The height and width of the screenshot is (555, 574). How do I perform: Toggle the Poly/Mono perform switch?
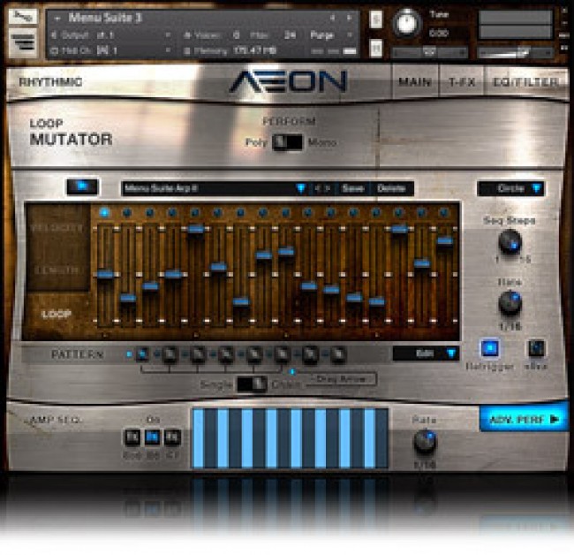pyautogui.click(x=287, y=142)
